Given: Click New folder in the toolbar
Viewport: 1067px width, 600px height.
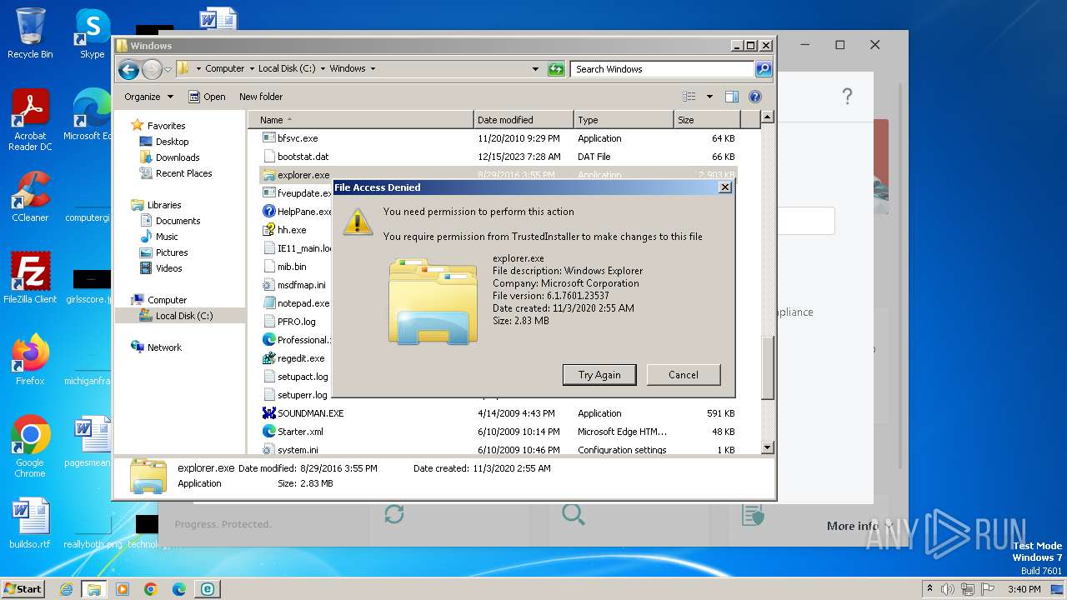Looking at the screenshot, I should (x=261, y=97).
